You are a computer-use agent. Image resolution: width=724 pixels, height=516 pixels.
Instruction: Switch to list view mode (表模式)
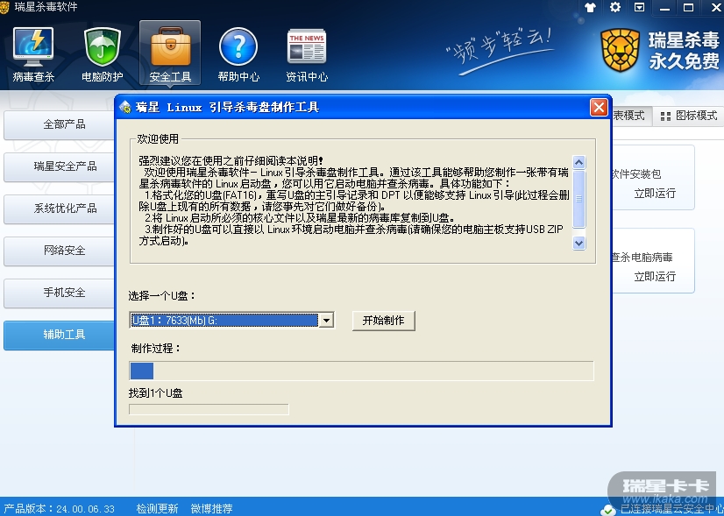[632, 116]
